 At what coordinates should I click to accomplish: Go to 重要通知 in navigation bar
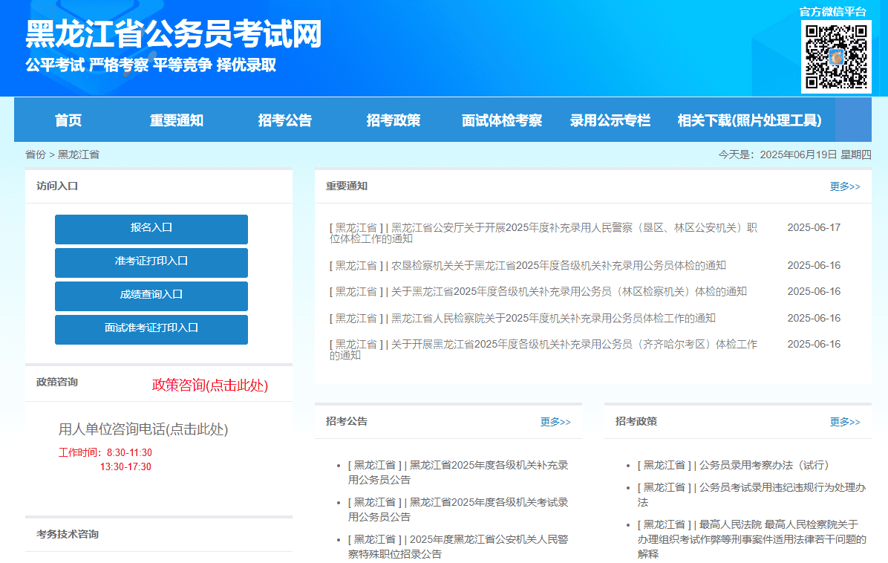pos(177,120)
